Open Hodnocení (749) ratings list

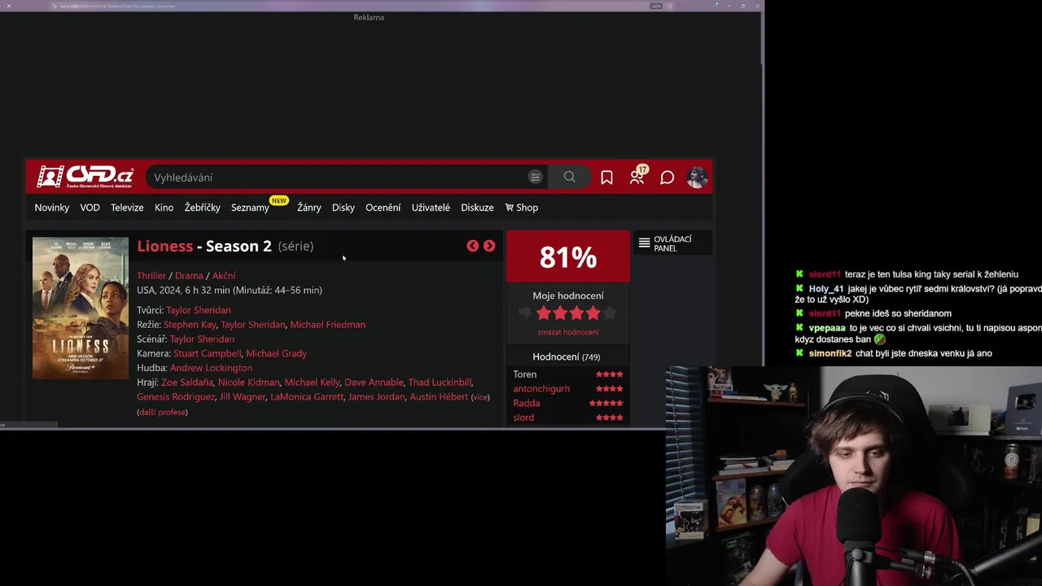click(x=567, y=357)
